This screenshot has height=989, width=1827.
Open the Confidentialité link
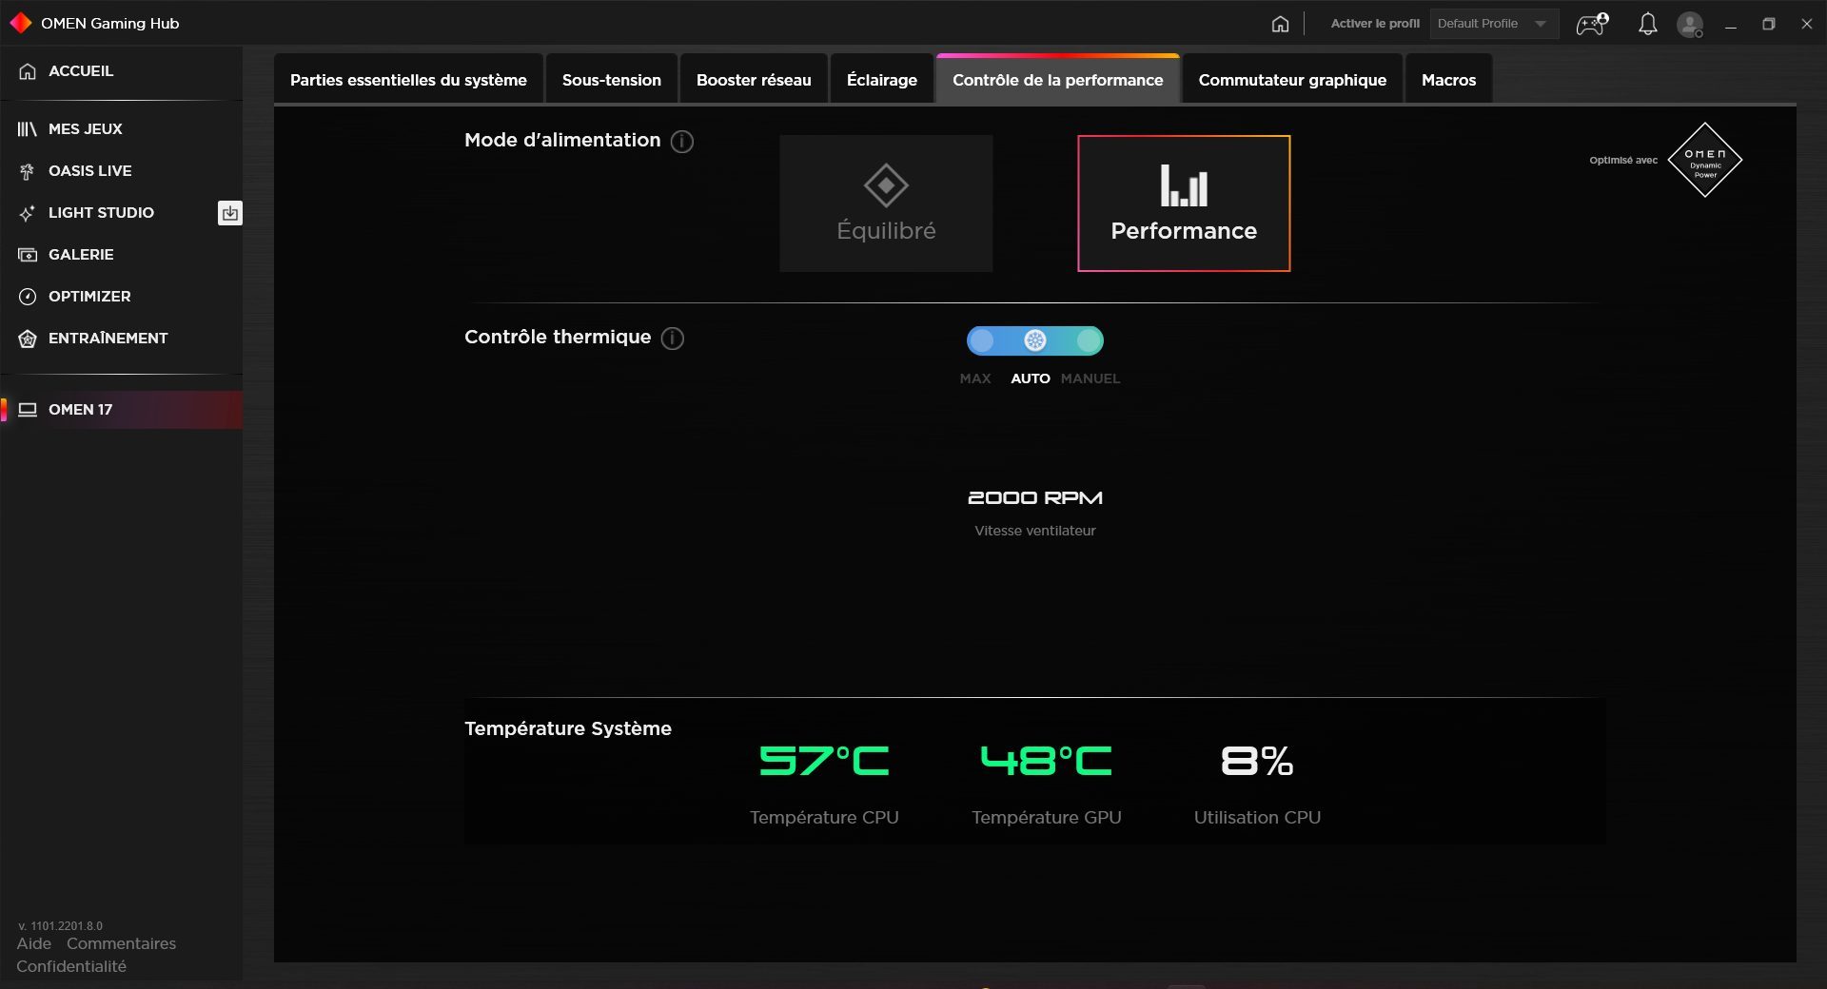(x=71, y=967)
